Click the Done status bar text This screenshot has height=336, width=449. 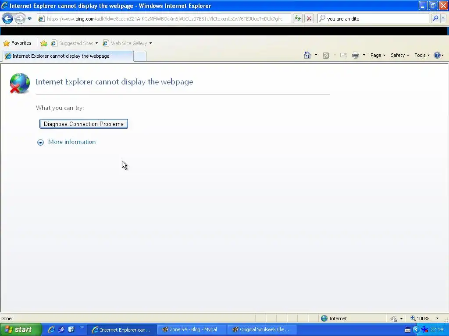6,318
